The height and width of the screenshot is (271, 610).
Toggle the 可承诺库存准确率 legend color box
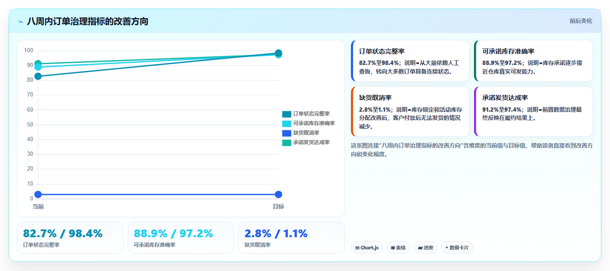(x=286, y=123)
